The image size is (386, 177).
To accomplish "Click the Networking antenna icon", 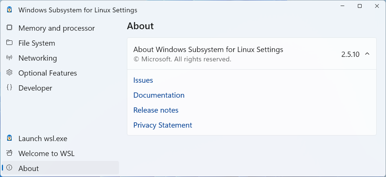I will [x=9, y=58].
